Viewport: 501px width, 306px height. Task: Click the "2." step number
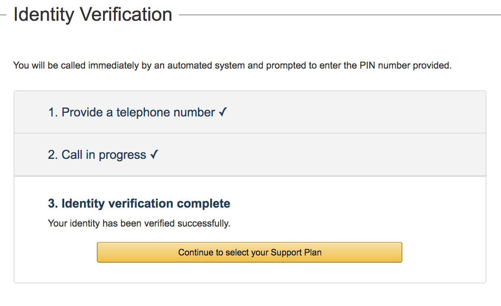click(x=53, y=155)
